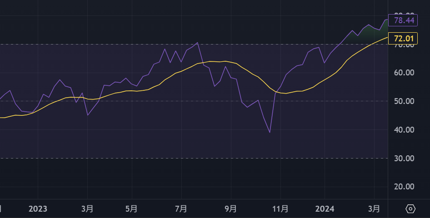Click the 3月 label right after 2024
The width and height of the screenshot is (430, 218).
click(x=374, y=209)
